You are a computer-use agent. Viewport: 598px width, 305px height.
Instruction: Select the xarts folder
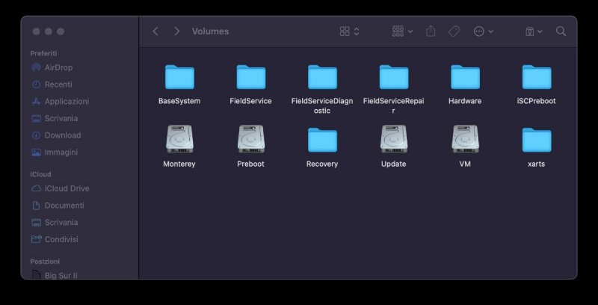click(x=536, y=141)
